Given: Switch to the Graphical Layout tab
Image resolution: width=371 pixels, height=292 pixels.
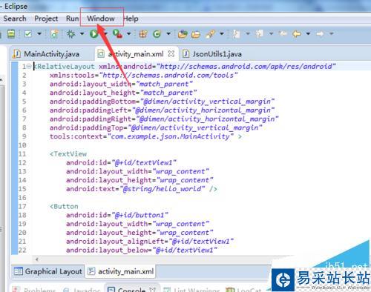Looking at the screenshot, I should coord(48,271).
